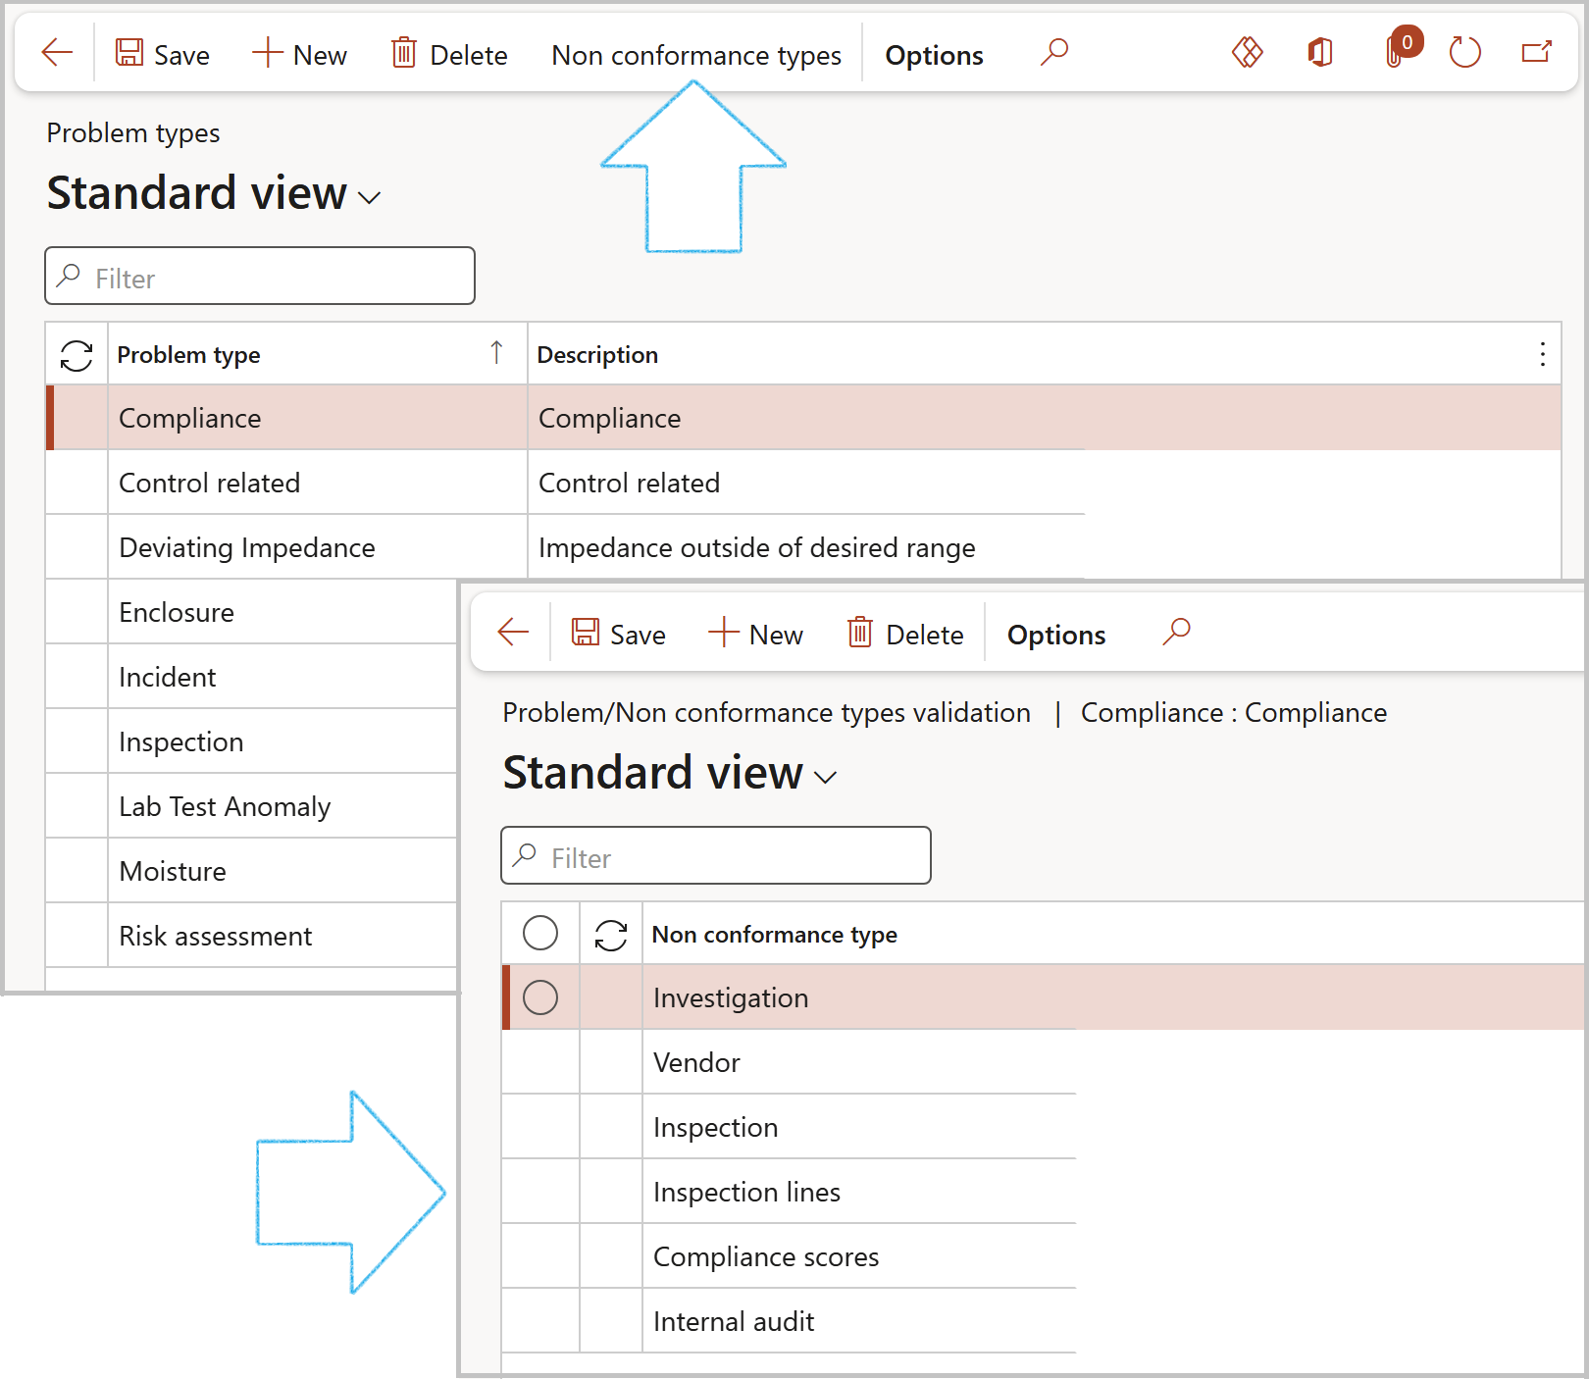
Task: Expand the Standard view dropdown under Problem types
Action: (370, 197)
